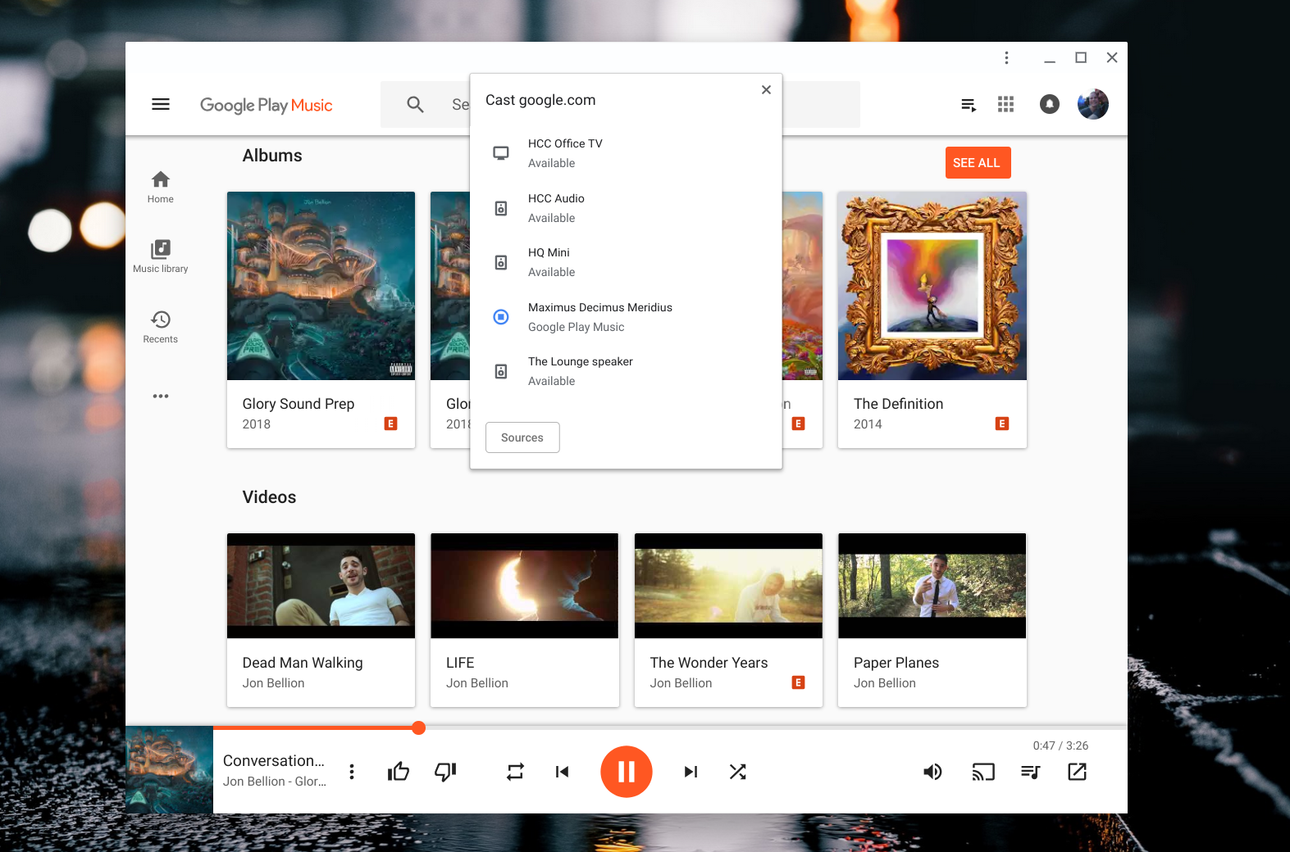Stop casting to Maximus Decimus Meridius
Viewport: 1290px width, 852px height.
click(626, 317)
